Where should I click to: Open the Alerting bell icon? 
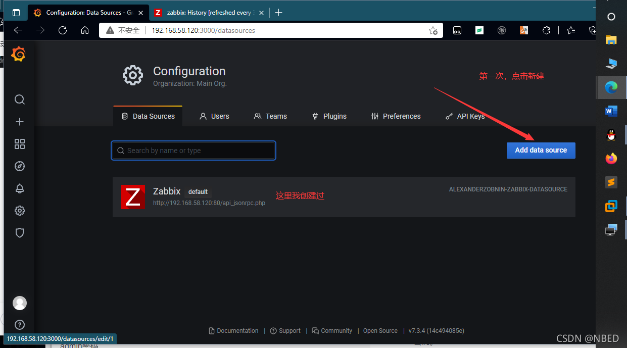[x=20, y=188]
